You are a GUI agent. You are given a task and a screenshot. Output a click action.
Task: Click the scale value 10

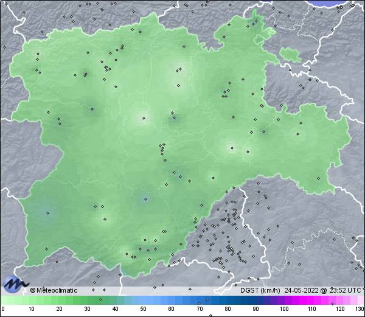pos(32,309)
